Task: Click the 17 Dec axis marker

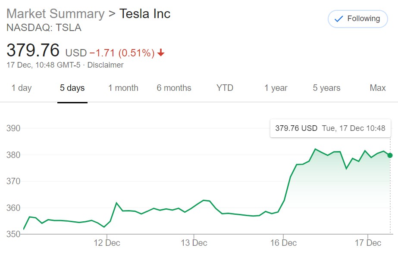Action: pyautogui.click(x=368, y=243)
